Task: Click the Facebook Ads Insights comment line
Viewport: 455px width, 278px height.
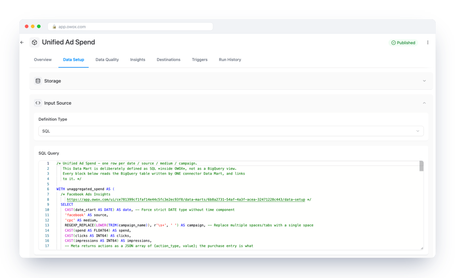Action: (x=85, y=194)
